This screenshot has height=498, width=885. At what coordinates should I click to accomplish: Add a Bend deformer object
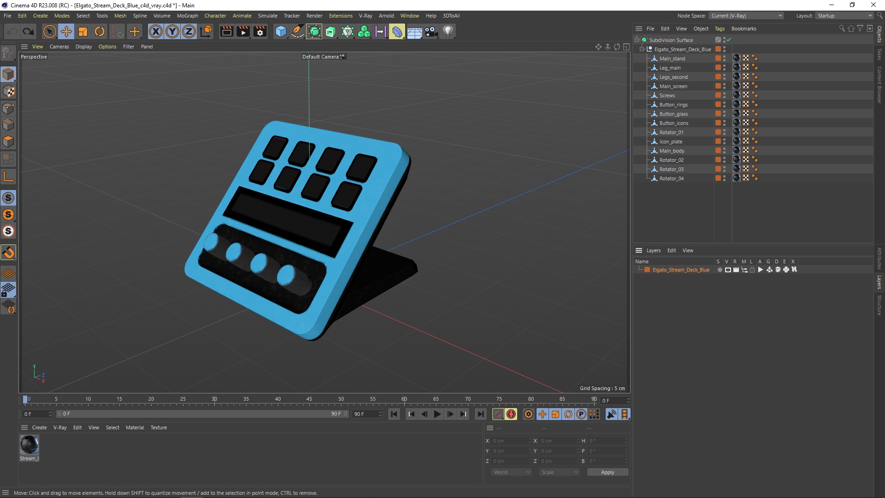(397, 31)
